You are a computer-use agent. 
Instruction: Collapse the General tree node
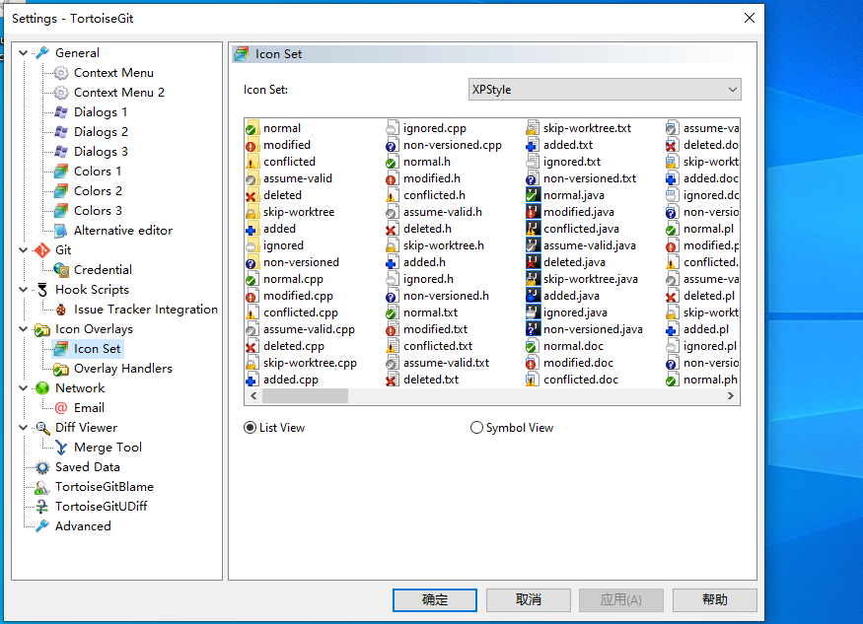coord(23,53)
